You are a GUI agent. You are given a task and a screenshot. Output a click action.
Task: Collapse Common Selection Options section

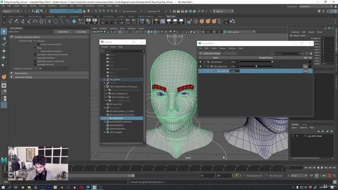click(12, 37)
